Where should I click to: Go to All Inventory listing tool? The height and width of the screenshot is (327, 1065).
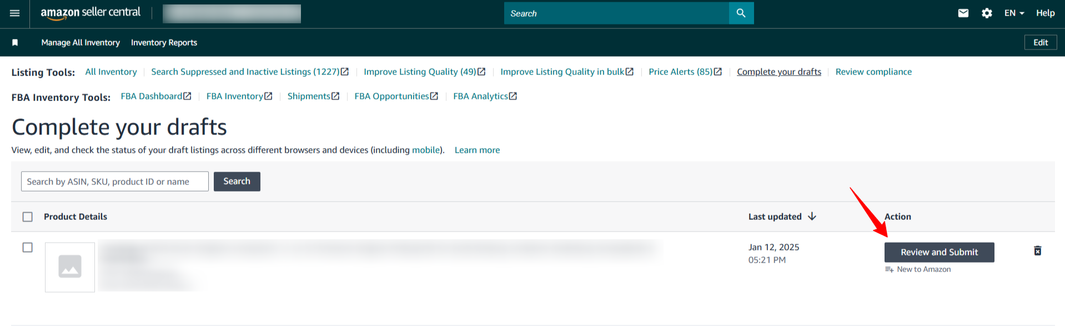point(111,72)
